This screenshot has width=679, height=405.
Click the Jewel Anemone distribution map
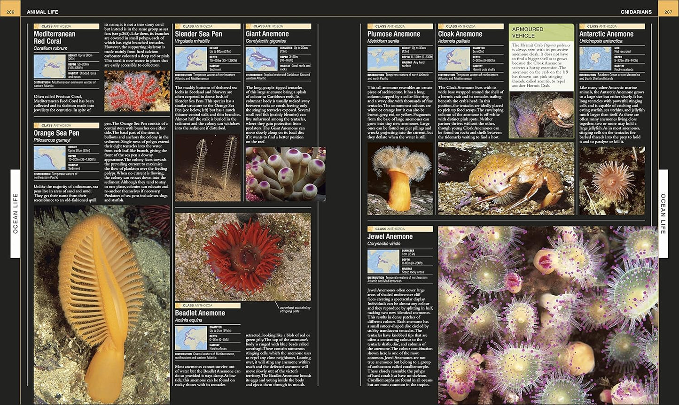383,261
